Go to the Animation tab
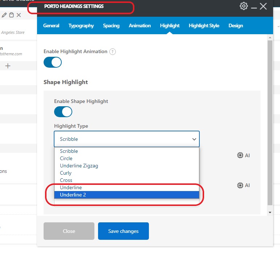The image size is (280, 254). click(x=139, y=25)
